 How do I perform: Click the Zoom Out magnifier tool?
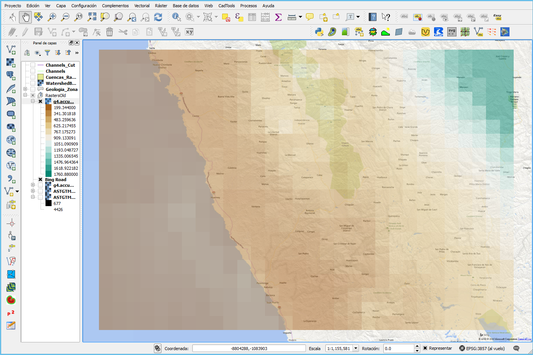tap(65, 17)
